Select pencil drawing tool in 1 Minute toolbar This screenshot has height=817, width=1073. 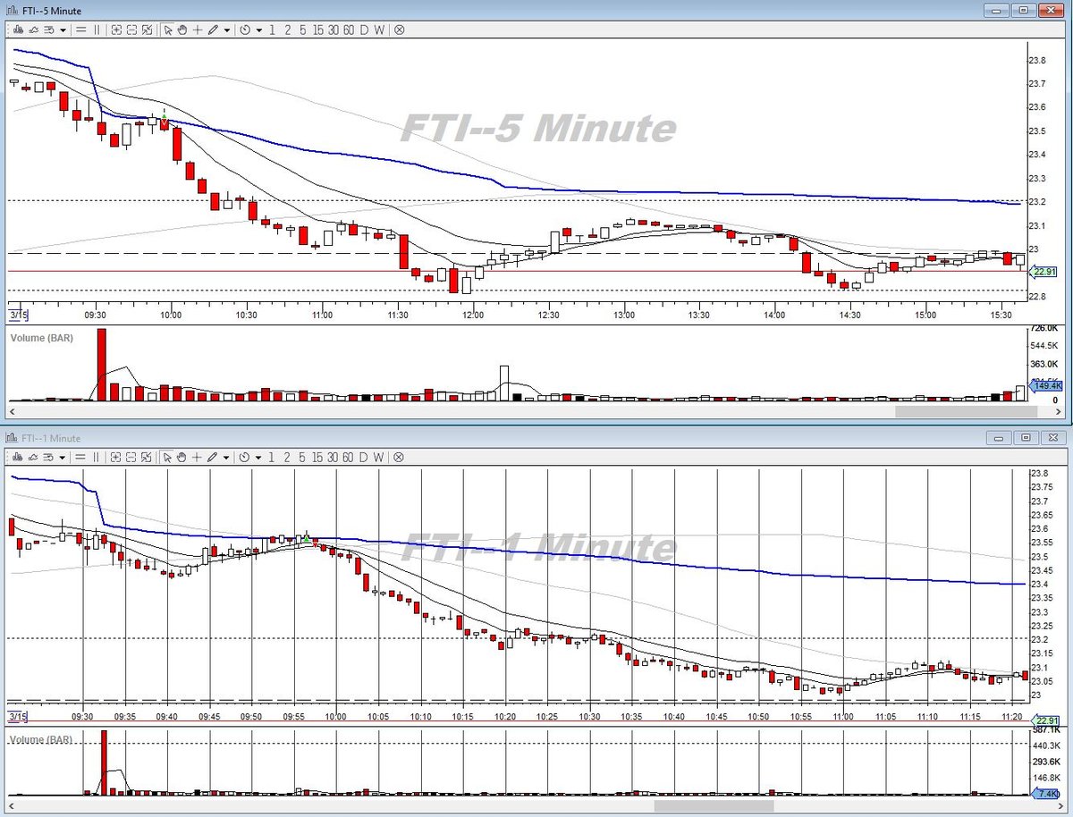pyautogui.click(x=213, y=457)
